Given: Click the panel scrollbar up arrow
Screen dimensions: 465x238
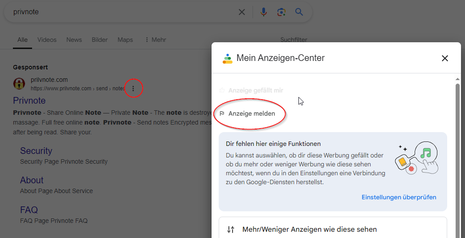Looking at the screenshot, I should point(457,79).
